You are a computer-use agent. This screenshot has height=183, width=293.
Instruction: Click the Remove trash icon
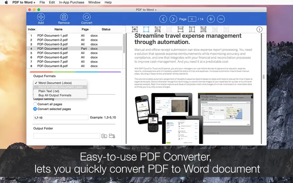click(x=64, y=17)
